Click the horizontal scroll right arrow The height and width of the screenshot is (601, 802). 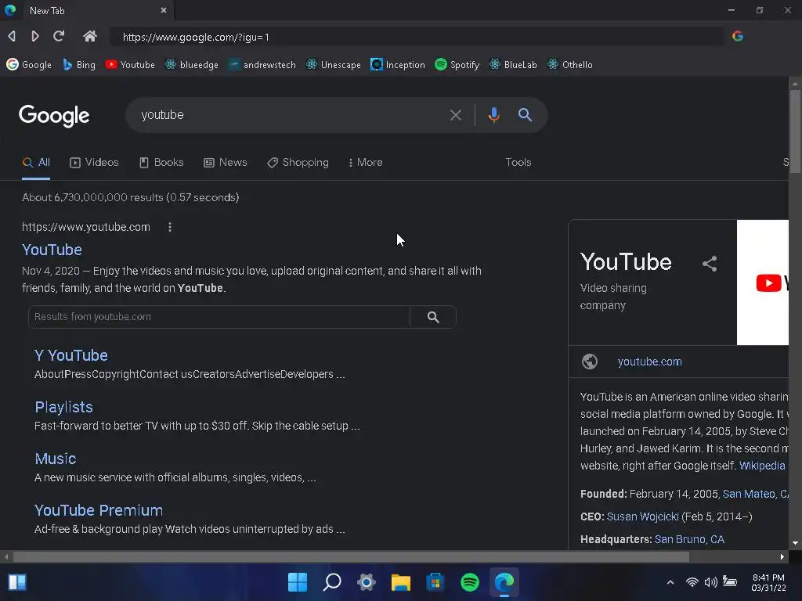782,556
